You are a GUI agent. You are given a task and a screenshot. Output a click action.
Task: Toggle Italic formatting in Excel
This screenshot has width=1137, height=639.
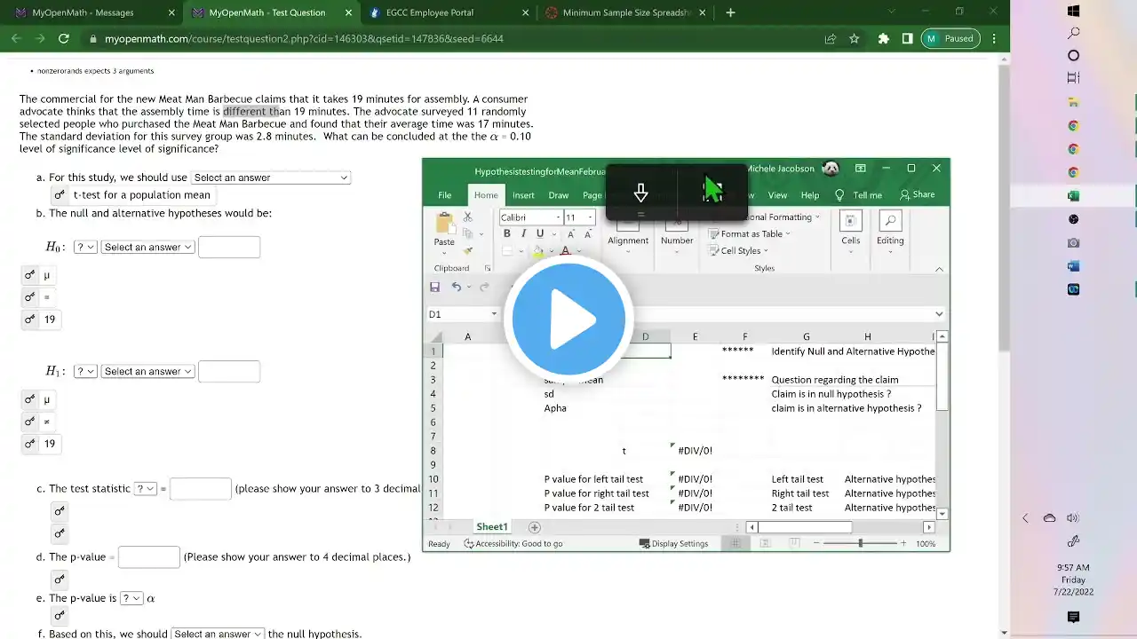point(523,234)
